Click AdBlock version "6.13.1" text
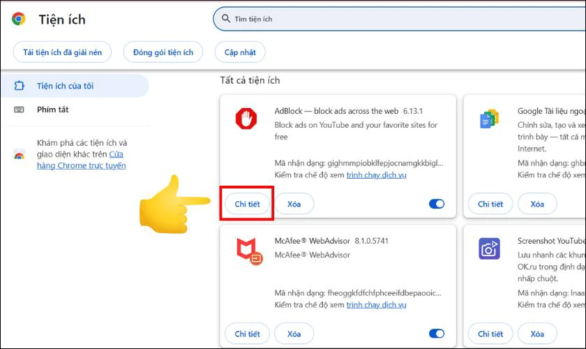Screen dimensions: 586x349 (412, 111)
